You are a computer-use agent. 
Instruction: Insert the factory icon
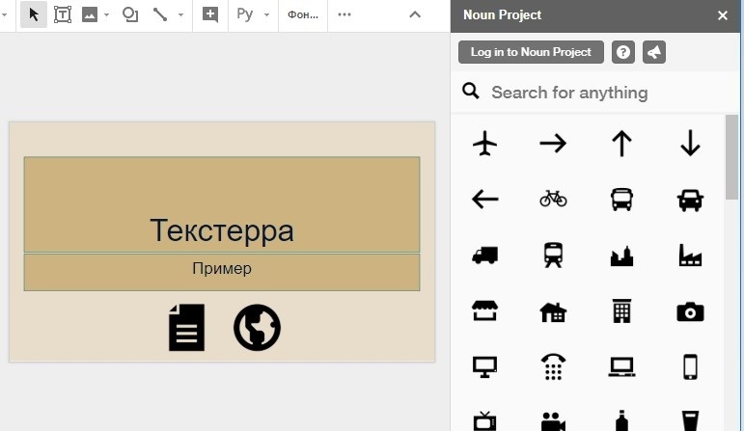pos(690,256)
